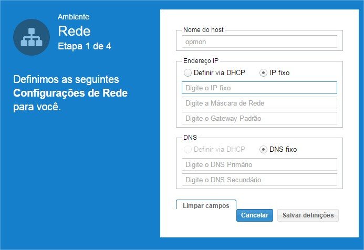Click the Ambiente label above Rede
The image size is (364, 250).
[73, 17]
